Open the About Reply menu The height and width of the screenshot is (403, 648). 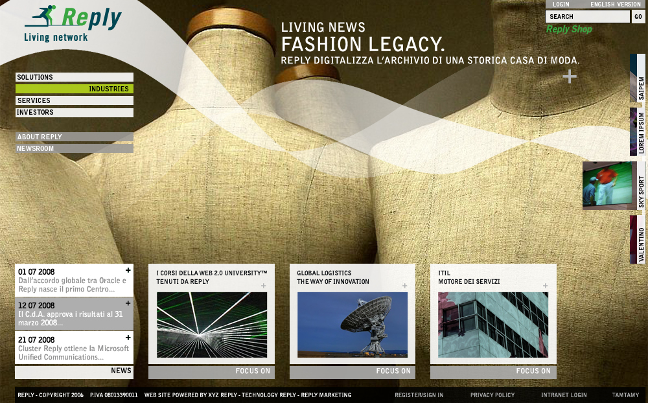click(x=75, y=137)
